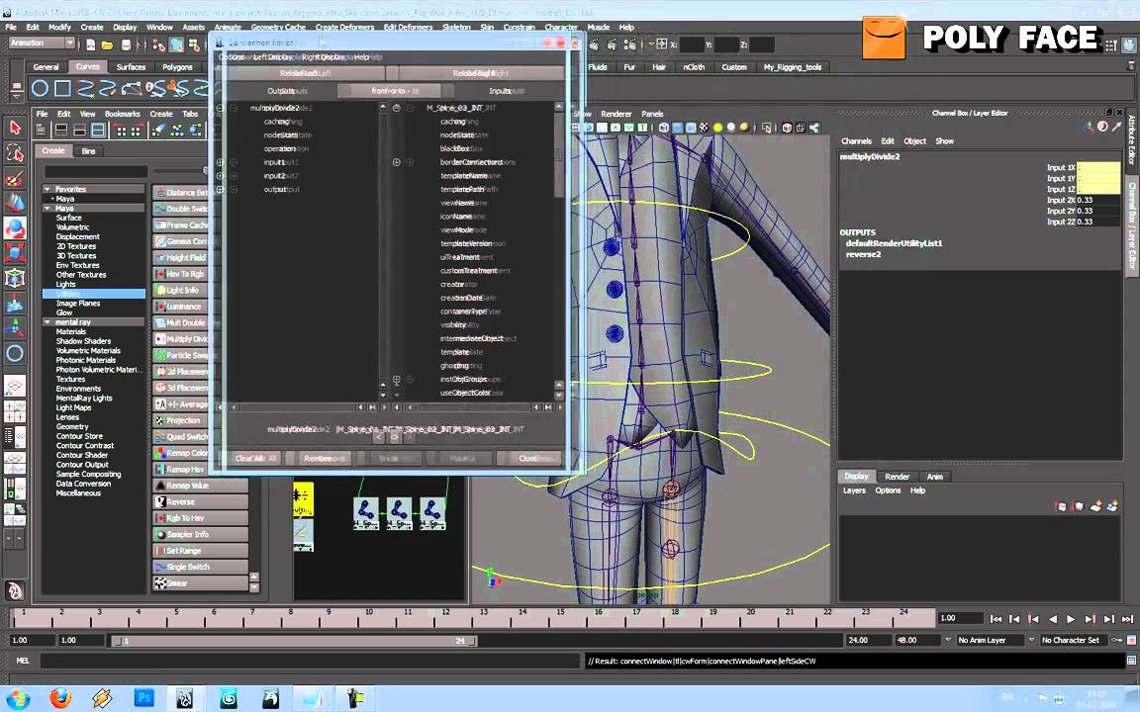Expand input1 attribute in Connection Editor
Screen dimensions: 1140x712
tap(221, 162)
